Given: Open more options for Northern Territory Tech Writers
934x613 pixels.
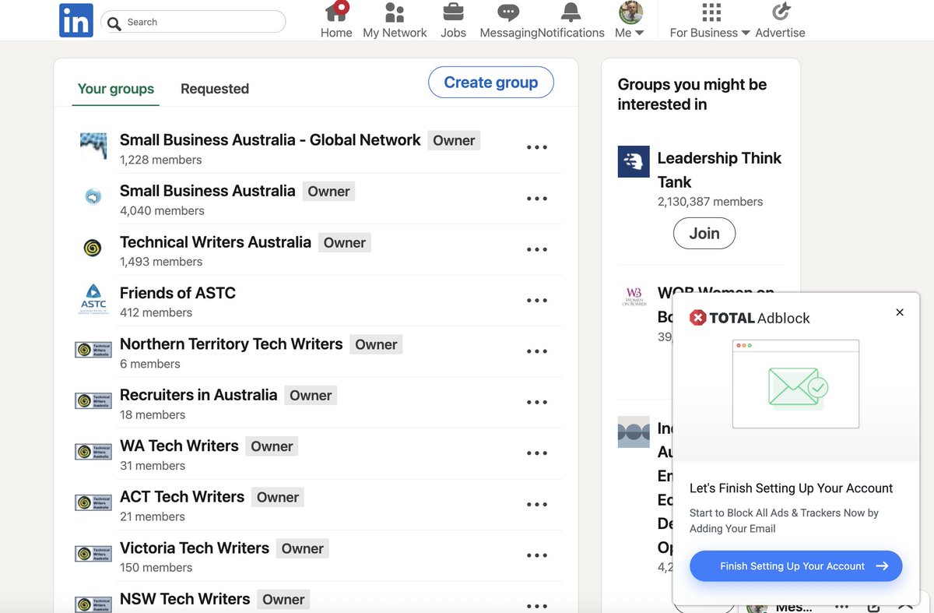Looking at the screenshot, I should click(x=537, y=351).
